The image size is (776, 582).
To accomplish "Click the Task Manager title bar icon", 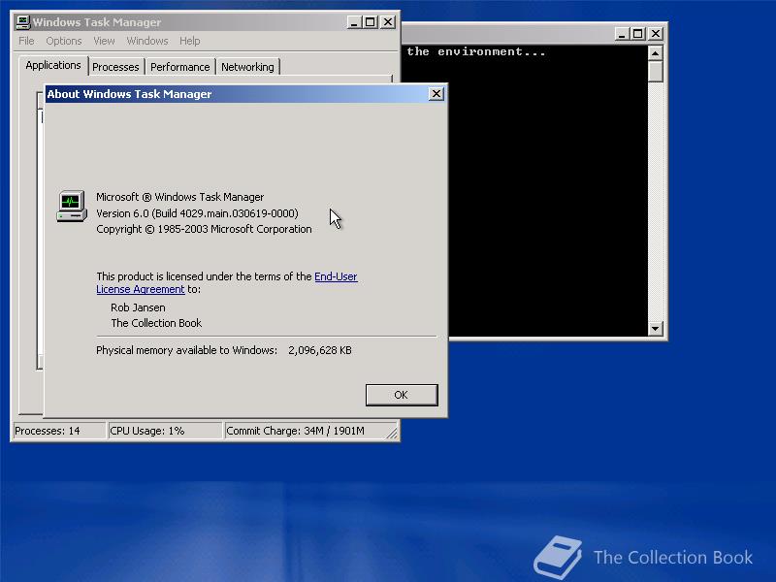I will (22, 22).
